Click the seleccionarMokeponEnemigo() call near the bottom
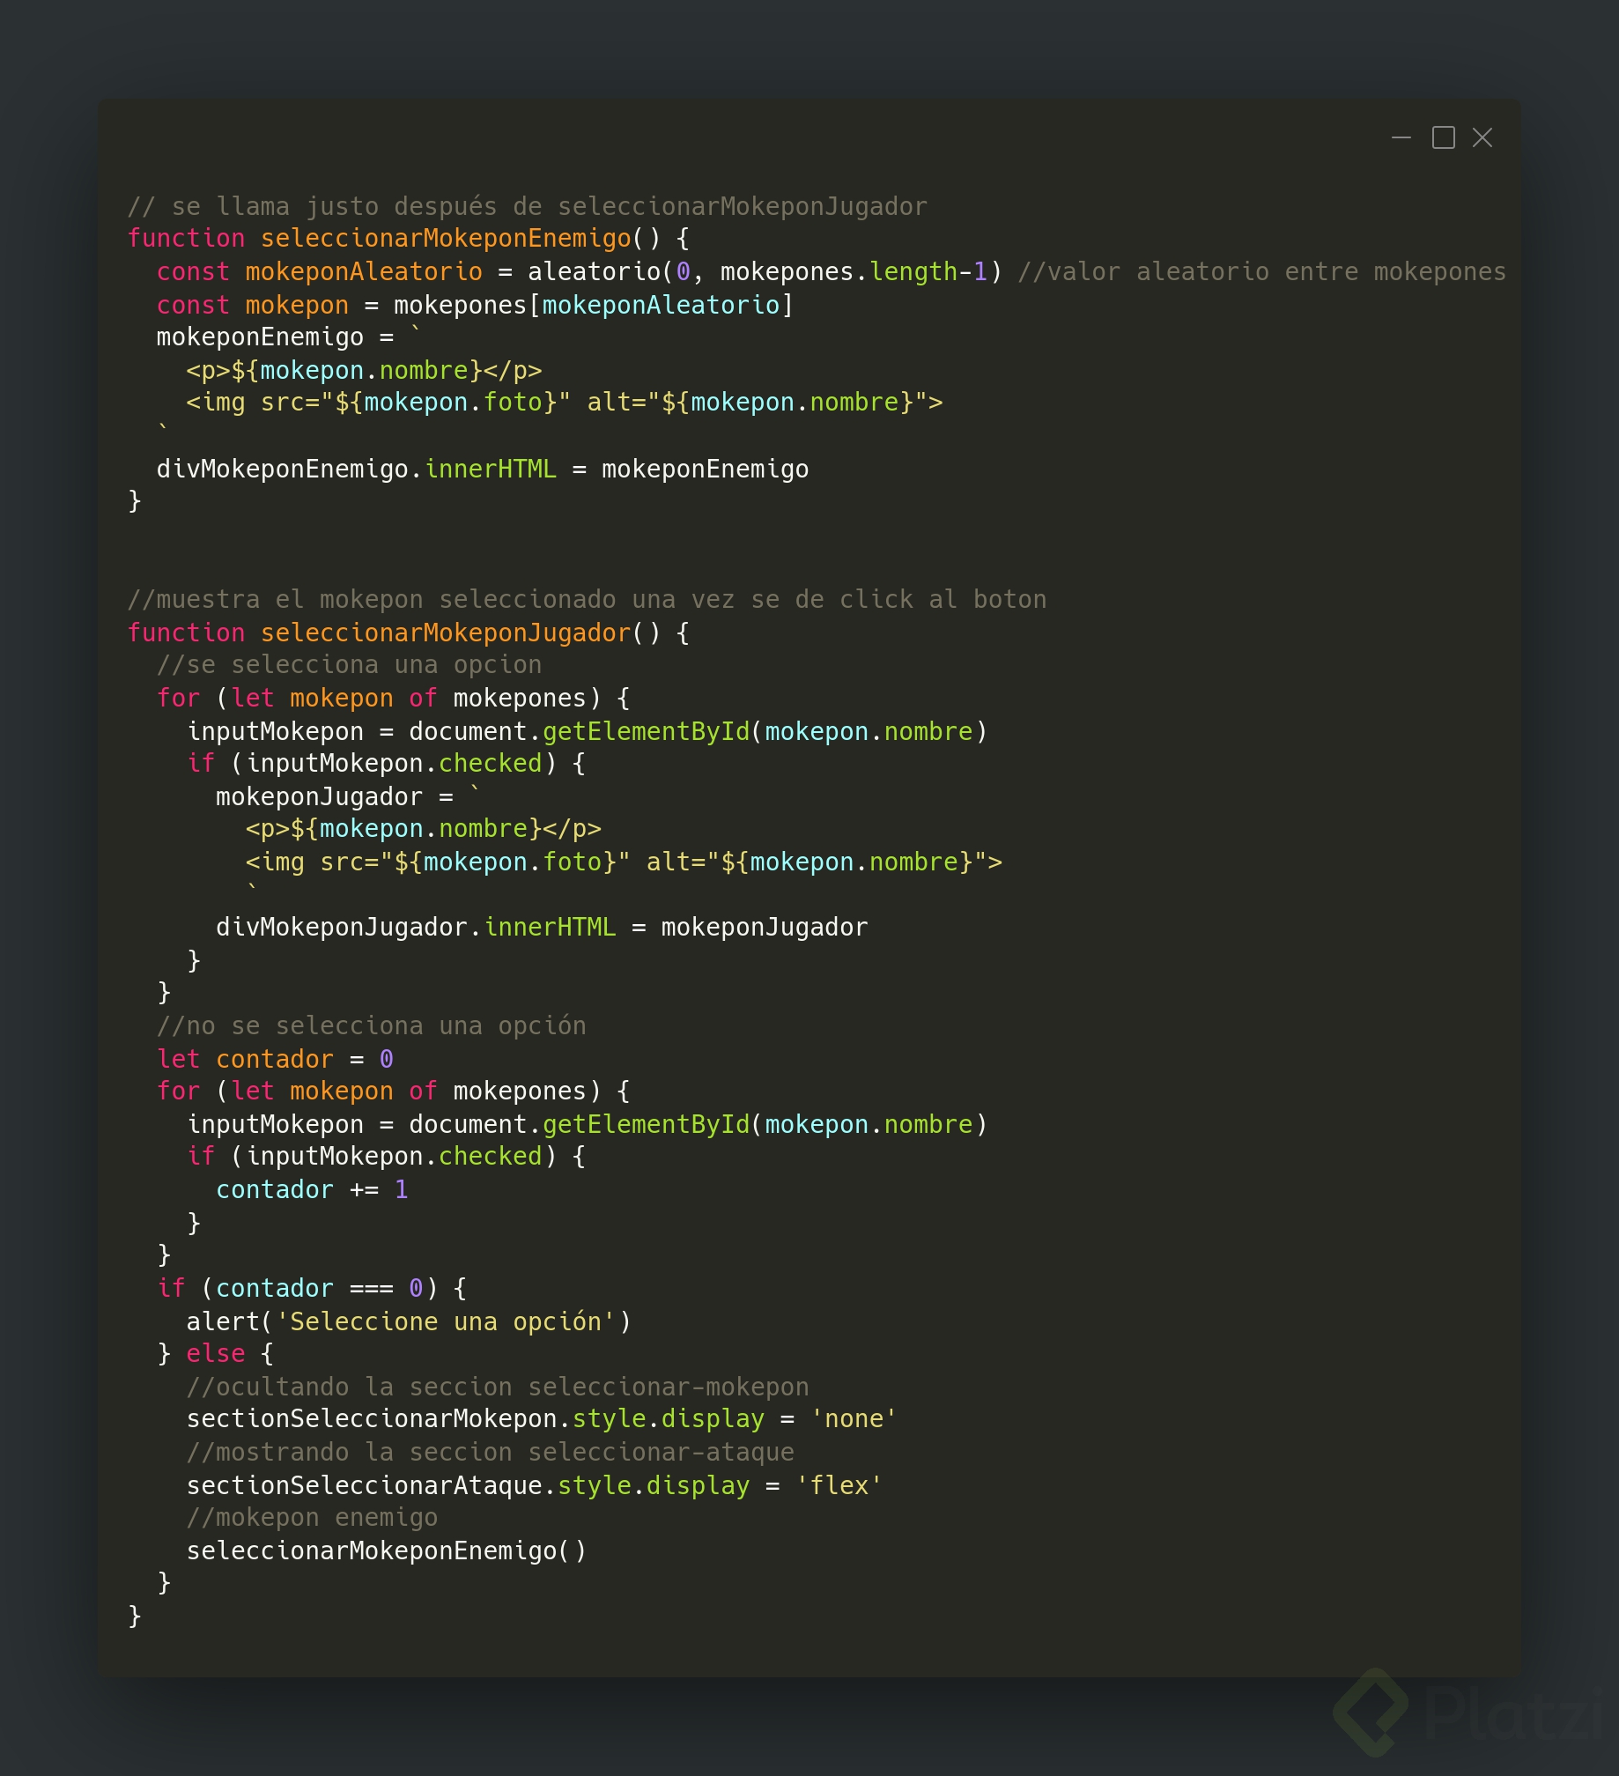The width and height of the screenshot is (1619, 1776). click(387, 1550)
